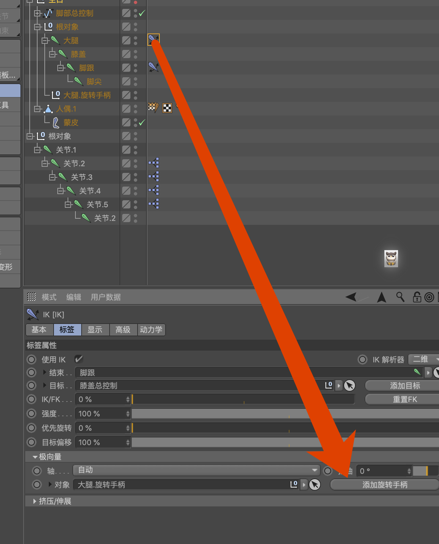Click the joint icon of 关节.1
This screenshot has height=544, width=439.
point(48,150)
